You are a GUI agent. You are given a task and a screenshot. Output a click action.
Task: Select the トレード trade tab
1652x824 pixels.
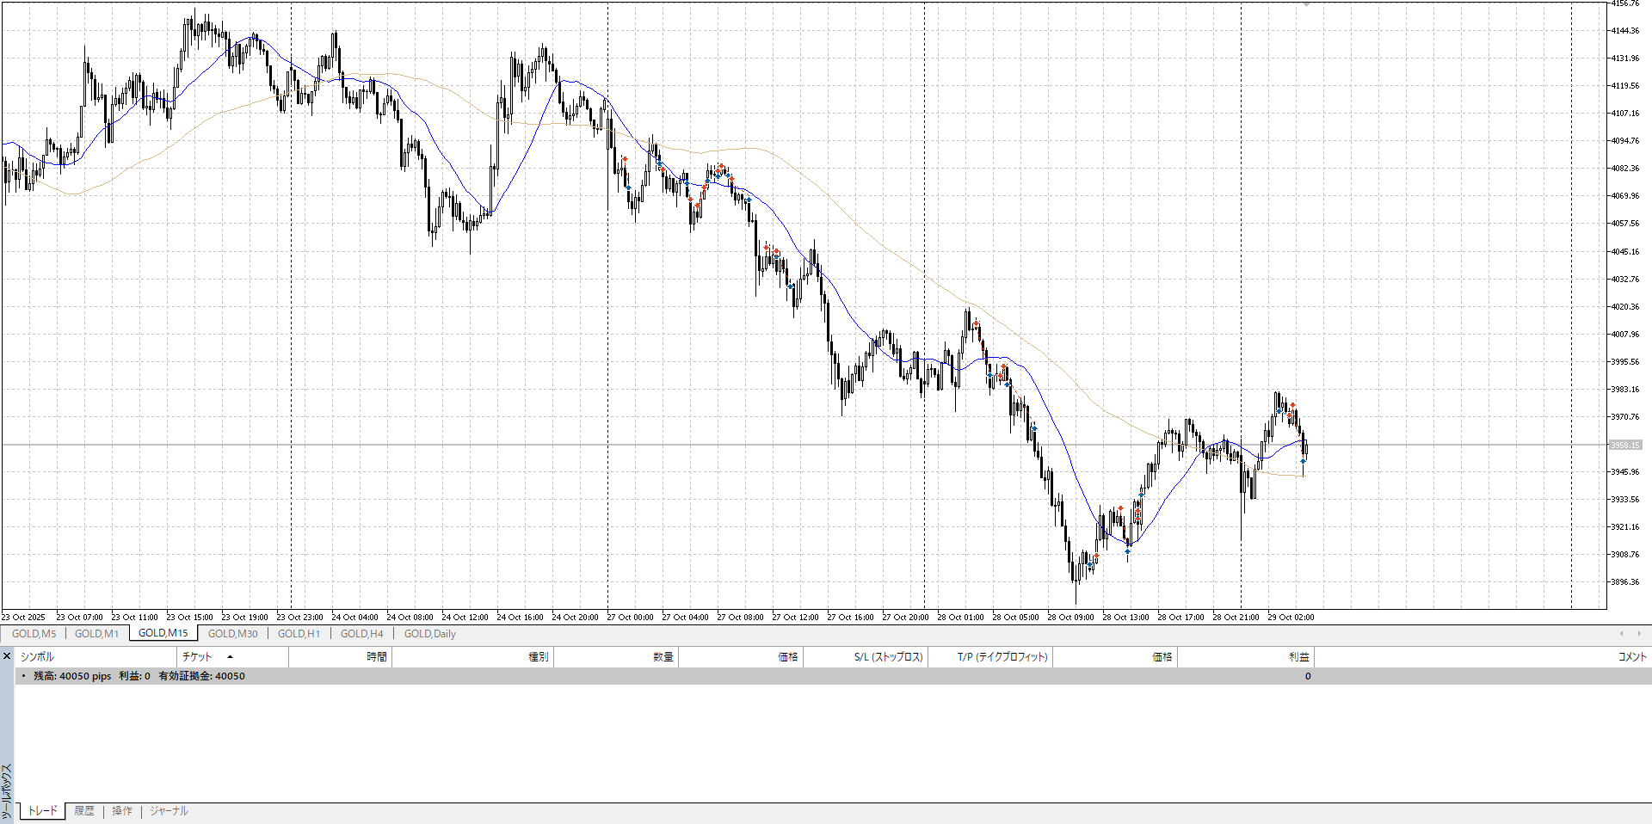point(42,811)
